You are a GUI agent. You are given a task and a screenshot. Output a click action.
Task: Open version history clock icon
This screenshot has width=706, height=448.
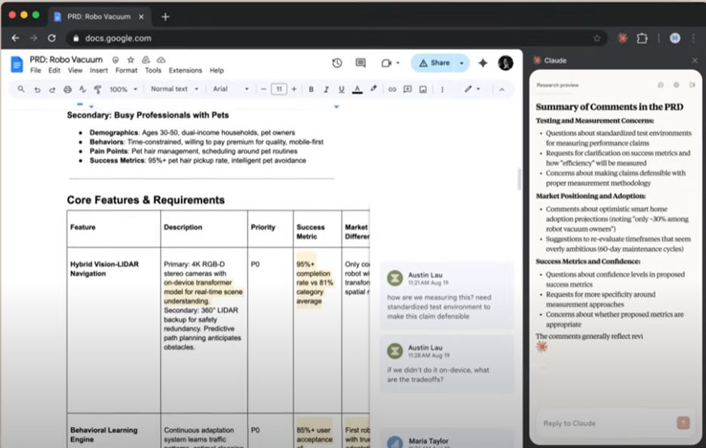337,63
